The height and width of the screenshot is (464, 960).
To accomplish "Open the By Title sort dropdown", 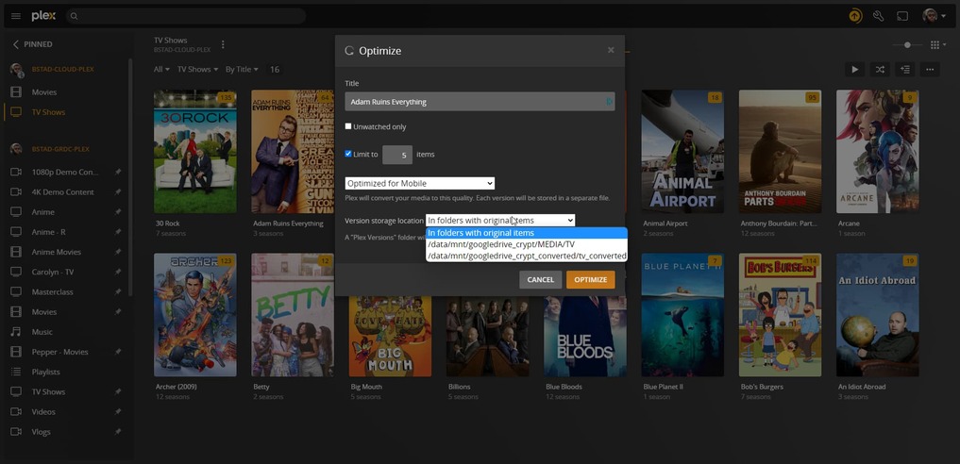I will click(242, 69).
